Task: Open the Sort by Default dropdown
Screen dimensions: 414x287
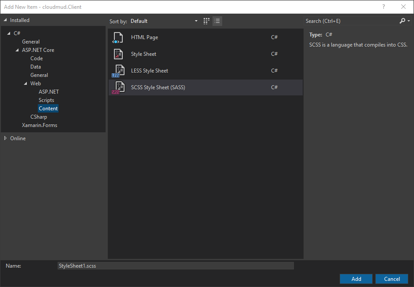Action: pos(164,21)
